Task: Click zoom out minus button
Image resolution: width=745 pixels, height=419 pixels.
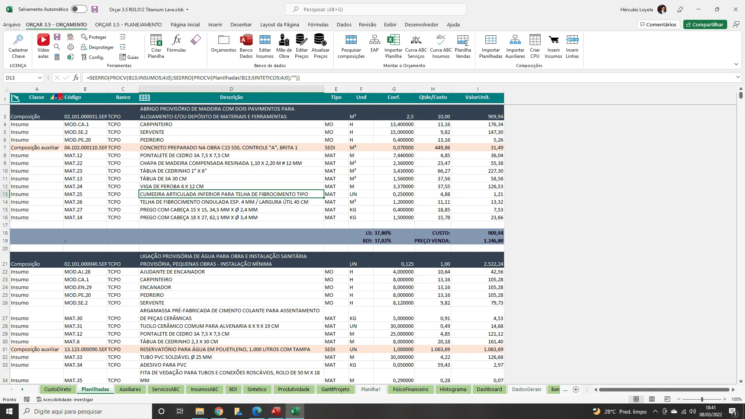Action: tap(679, 399)
